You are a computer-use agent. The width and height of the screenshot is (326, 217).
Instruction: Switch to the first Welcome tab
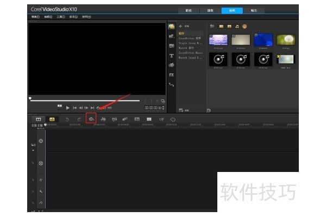click(x=189, y=11)
